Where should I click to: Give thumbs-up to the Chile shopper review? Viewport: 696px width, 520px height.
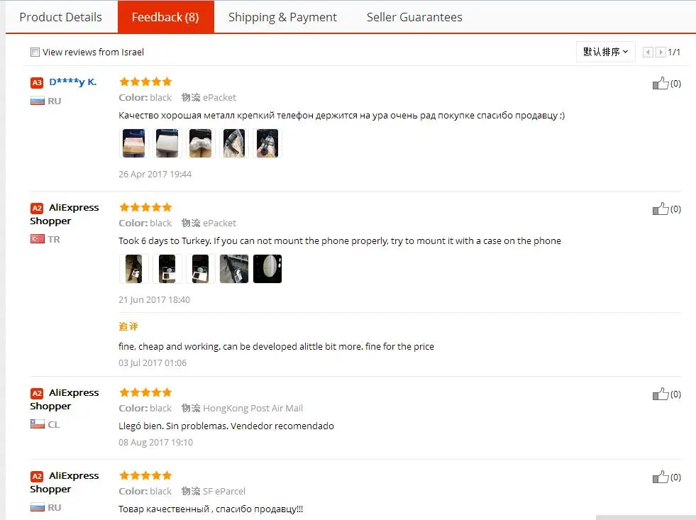pyautogui.click(x=660, y=394)
